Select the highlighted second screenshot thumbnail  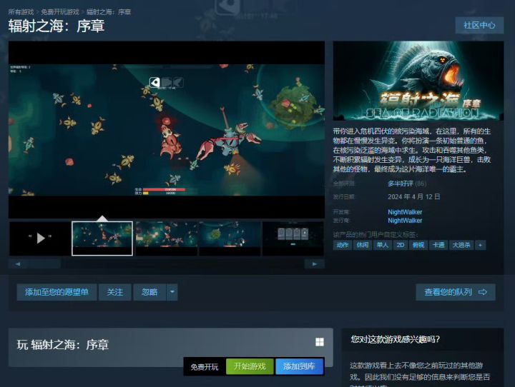click(102, 238)
